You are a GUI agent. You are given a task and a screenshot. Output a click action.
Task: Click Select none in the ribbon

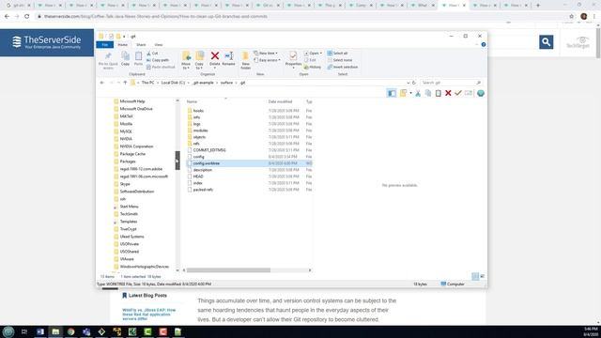(340, 60)
